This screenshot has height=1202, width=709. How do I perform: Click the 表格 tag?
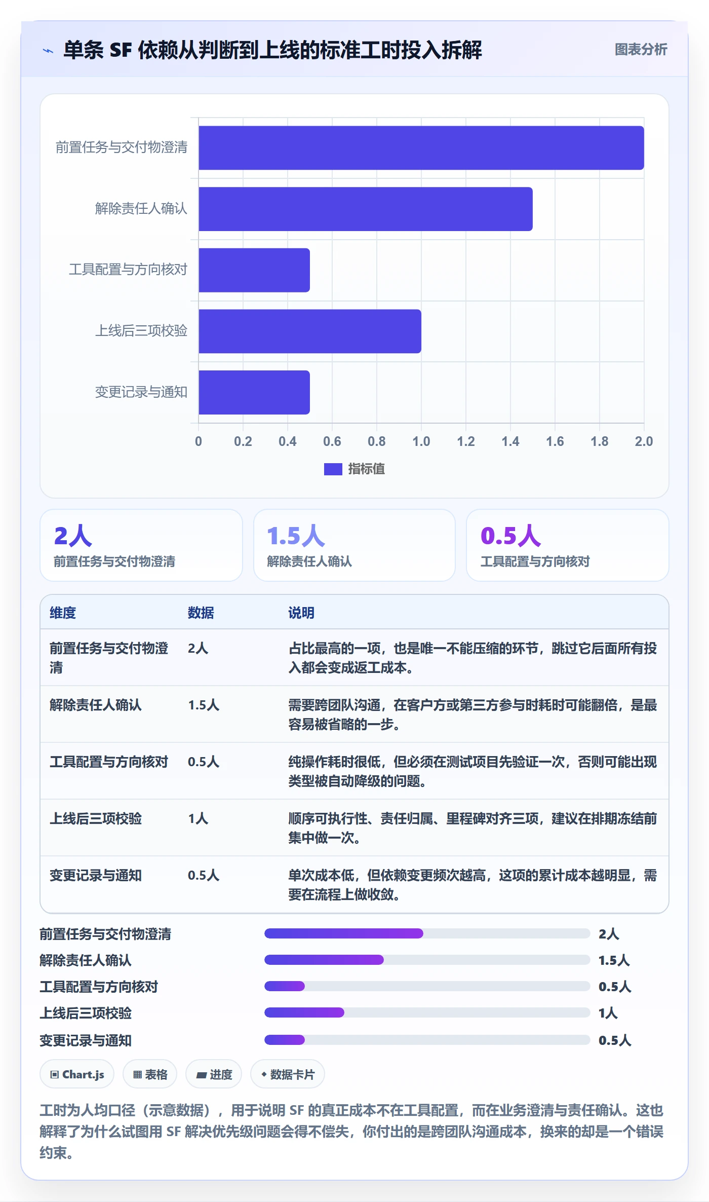click(x=150, y=1074)
